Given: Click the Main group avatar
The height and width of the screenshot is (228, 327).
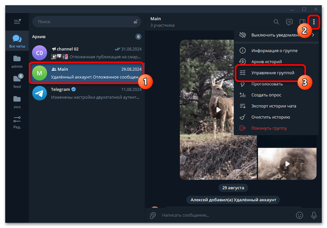Looking at the screenshot, I should click(40, 73).
